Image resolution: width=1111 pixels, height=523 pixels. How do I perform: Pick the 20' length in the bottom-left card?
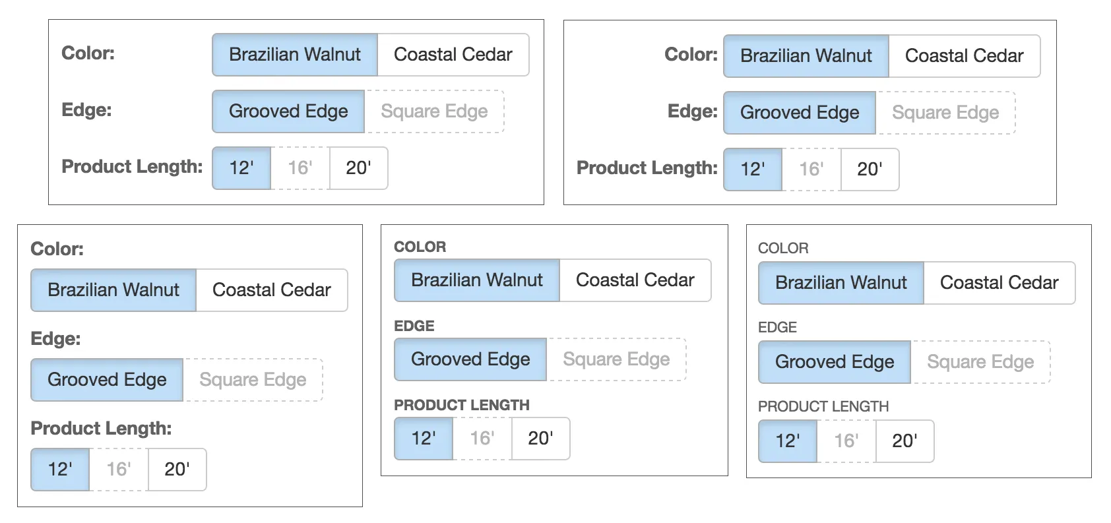pos(176,469)
